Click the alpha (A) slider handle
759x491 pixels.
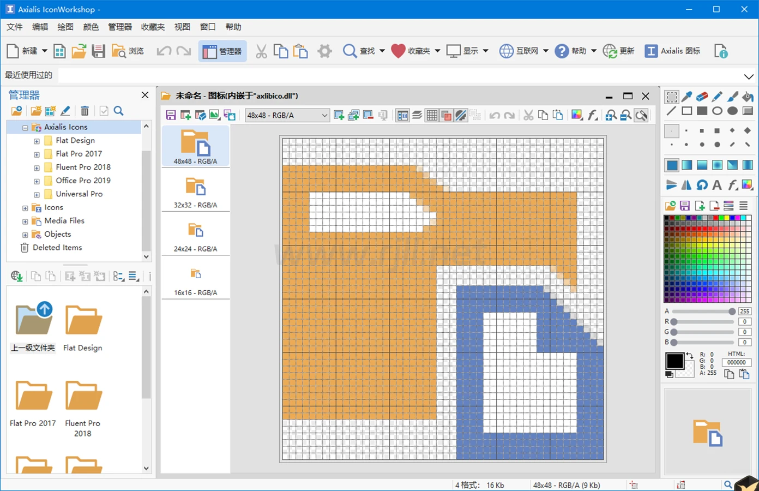point(732,311)
